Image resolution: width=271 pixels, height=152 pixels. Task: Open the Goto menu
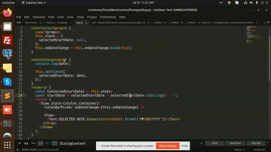[x=70, y=17]
